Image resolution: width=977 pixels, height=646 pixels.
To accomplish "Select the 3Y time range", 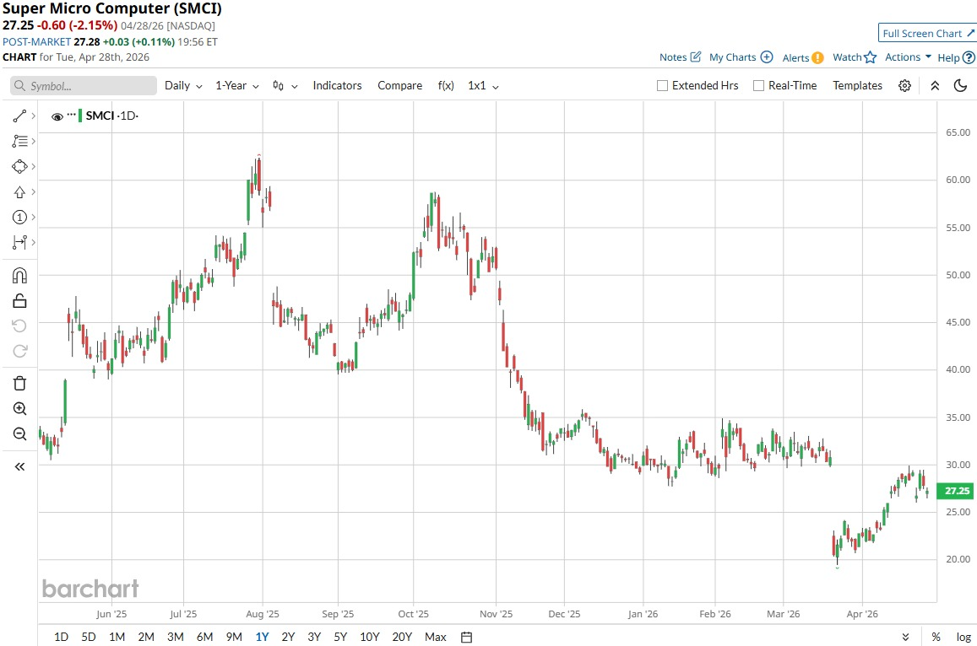I will [x=314, y=637].
